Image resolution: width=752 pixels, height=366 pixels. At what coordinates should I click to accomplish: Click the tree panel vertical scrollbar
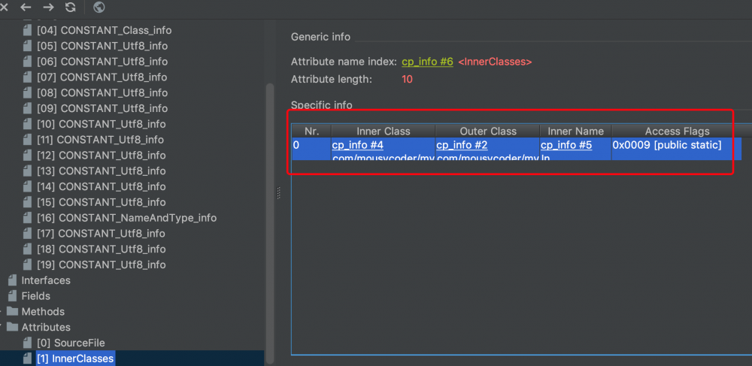point(270,222)
